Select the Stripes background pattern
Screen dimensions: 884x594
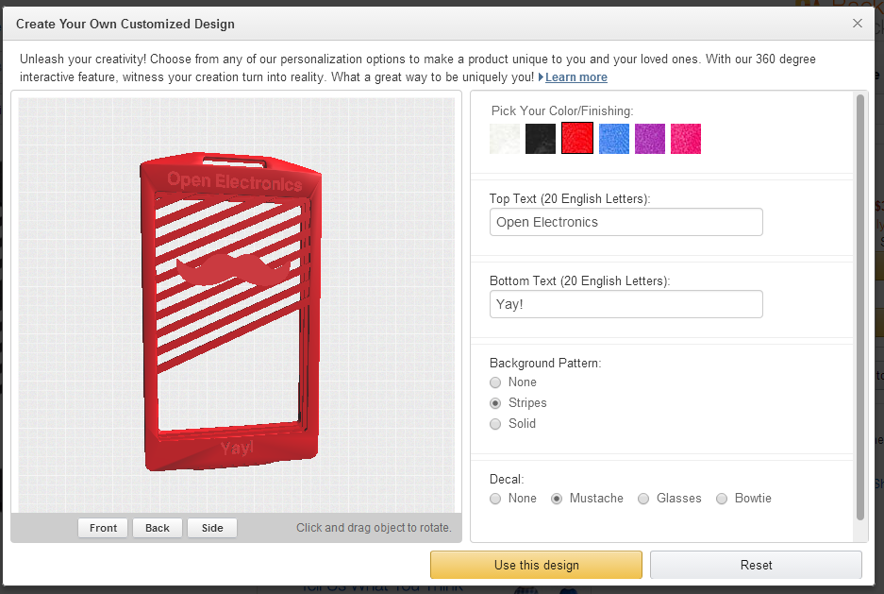click(495, 403)
